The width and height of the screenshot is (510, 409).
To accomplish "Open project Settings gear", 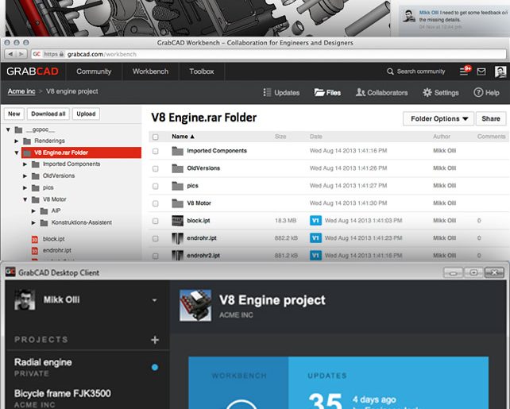I will 440,93.
